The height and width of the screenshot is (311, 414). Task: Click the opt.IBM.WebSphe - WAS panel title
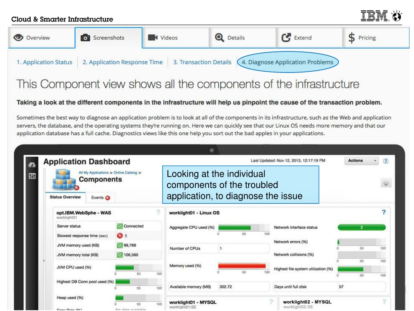tap(84, 213)
